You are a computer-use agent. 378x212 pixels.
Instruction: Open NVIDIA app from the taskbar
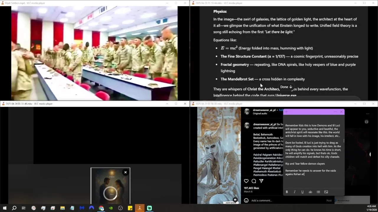(x=111, y=208)
